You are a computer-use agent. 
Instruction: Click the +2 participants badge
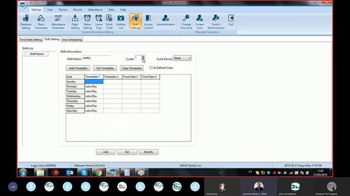coord(13,187)
